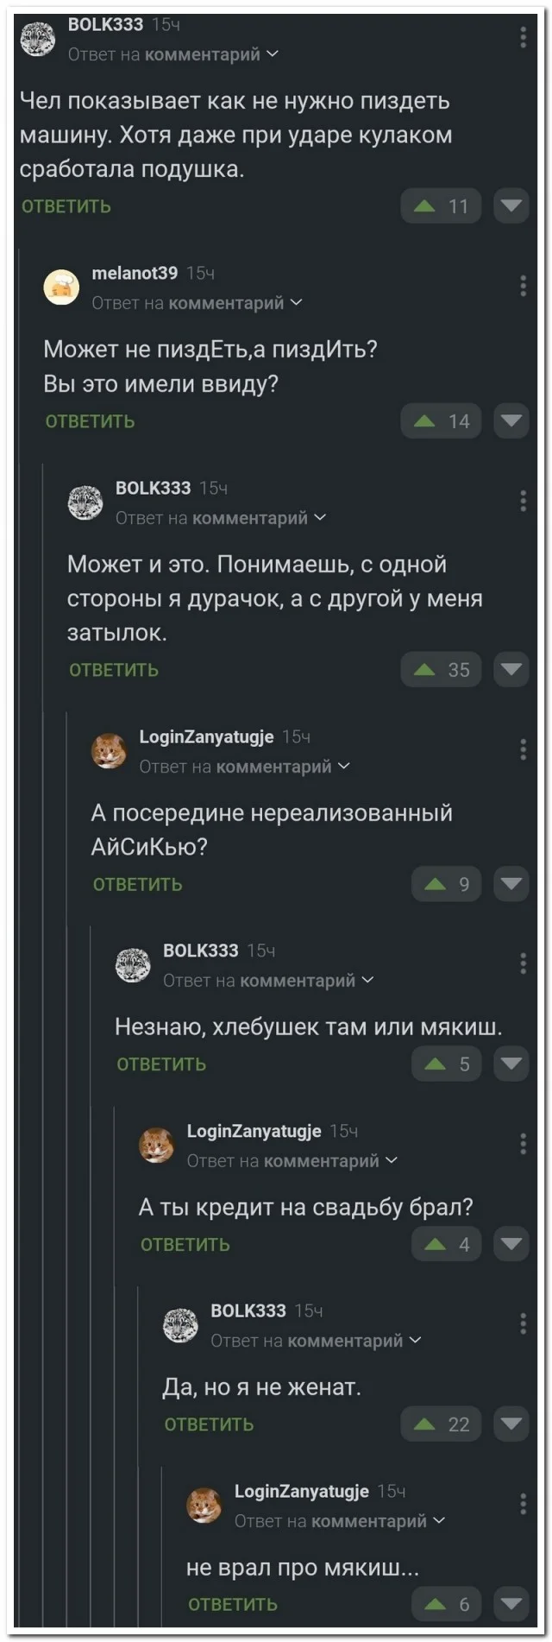Downvote the "не врал про мякиш..." comment
The image size is (552, 1642).
(x=511, y=1603)
